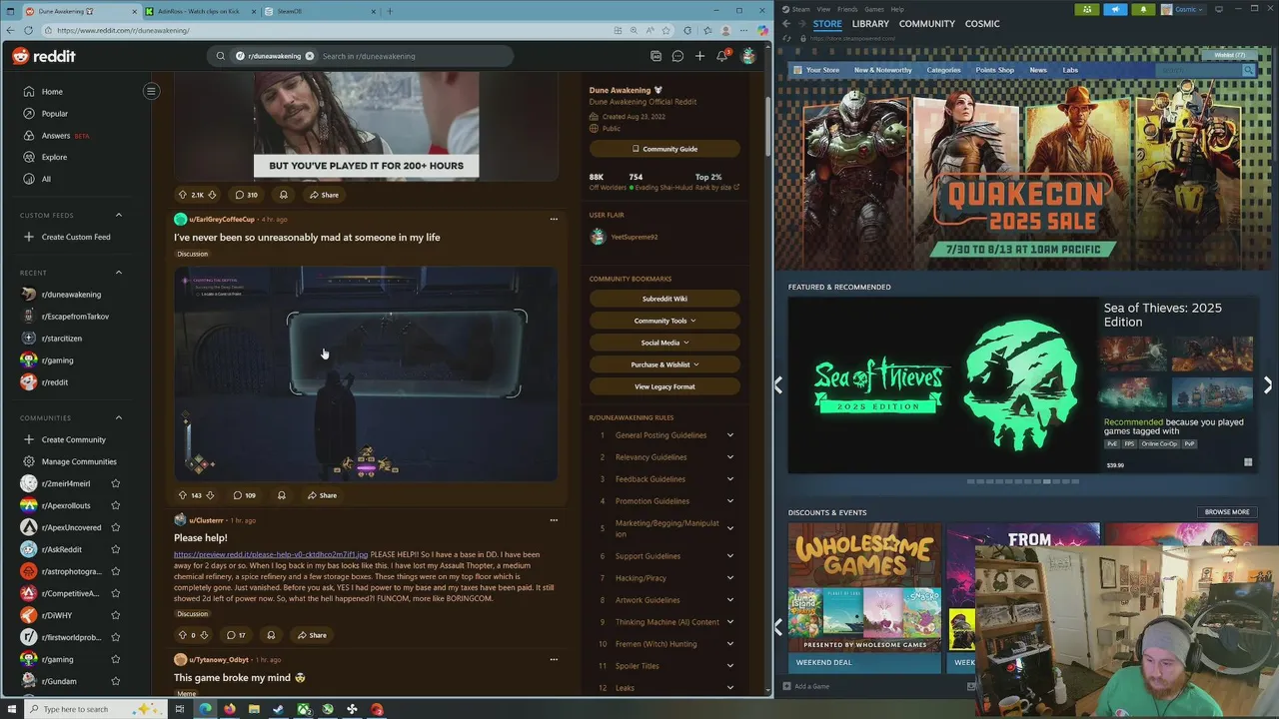Open the Reddit user avatar menu
This screenshot has width=1279, height=719.
(x=747, y=56)
